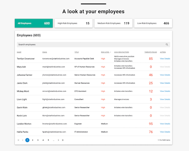Click email hparks@starkindustries.com
Viewport: 189px width, 151px height.
54,132
